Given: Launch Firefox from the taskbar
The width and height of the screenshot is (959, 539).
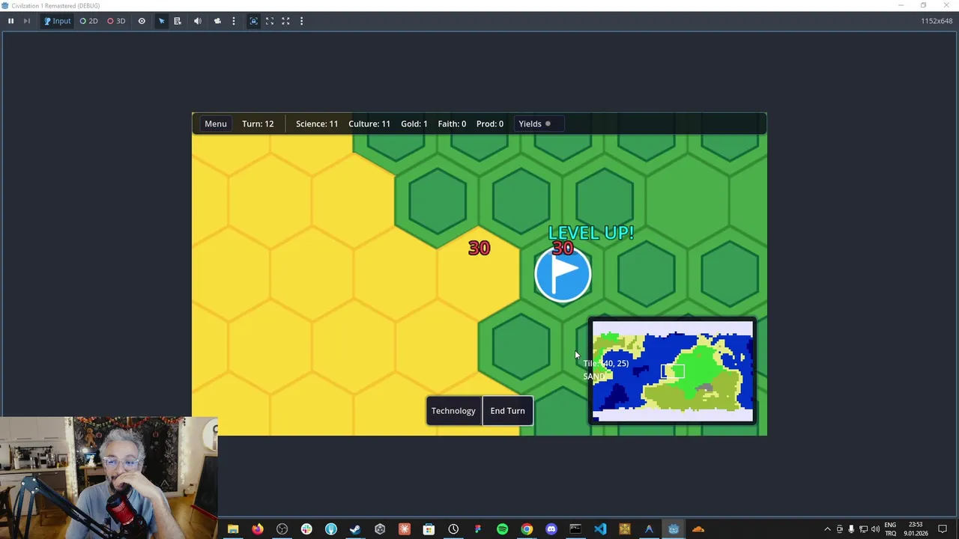Looking at the screenshot, I should tap(258, 529).
